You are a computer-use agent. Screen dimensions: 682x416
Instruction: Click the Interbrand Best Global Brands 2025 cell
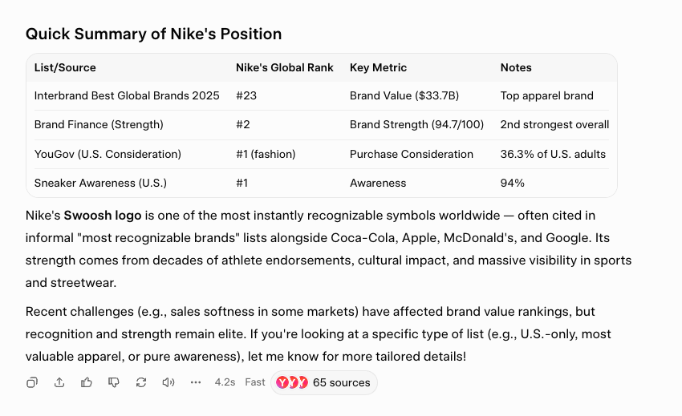[127, 95]
